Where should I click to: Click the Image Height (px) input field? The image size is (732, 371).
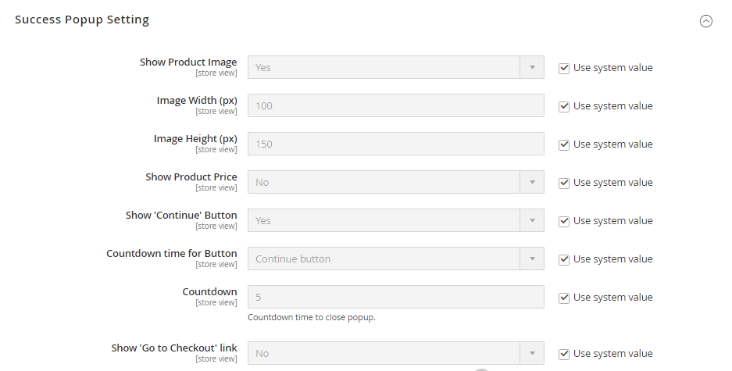[x=395, y=144]
